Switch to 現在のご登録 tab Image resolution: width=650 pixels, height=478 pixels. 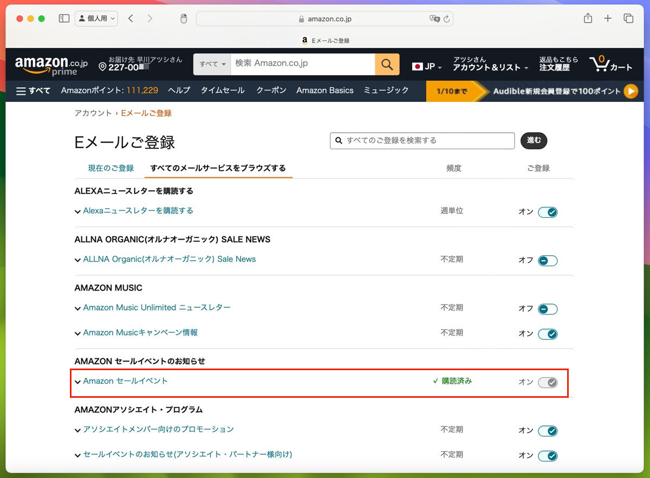[111, 168]
